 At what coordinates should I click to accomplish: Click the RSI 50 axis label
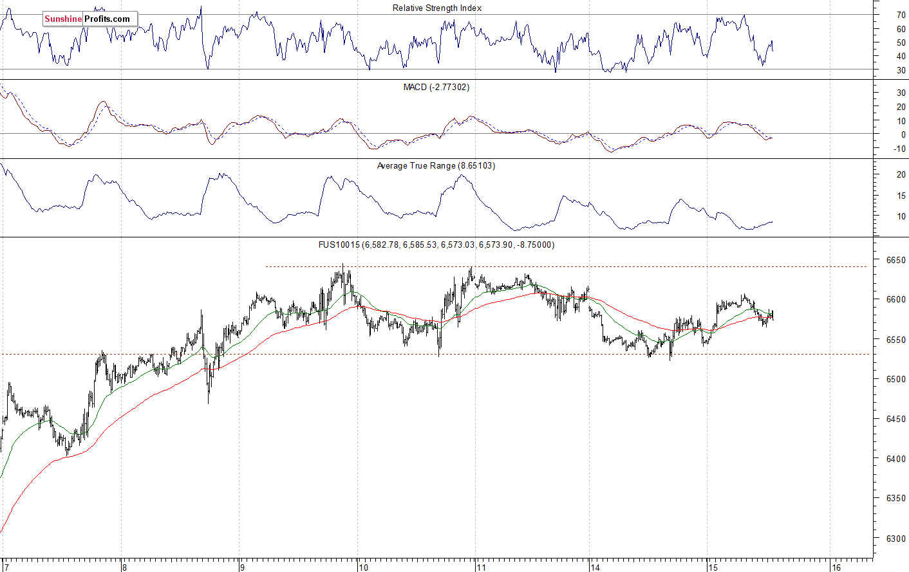tap(901, 42)
